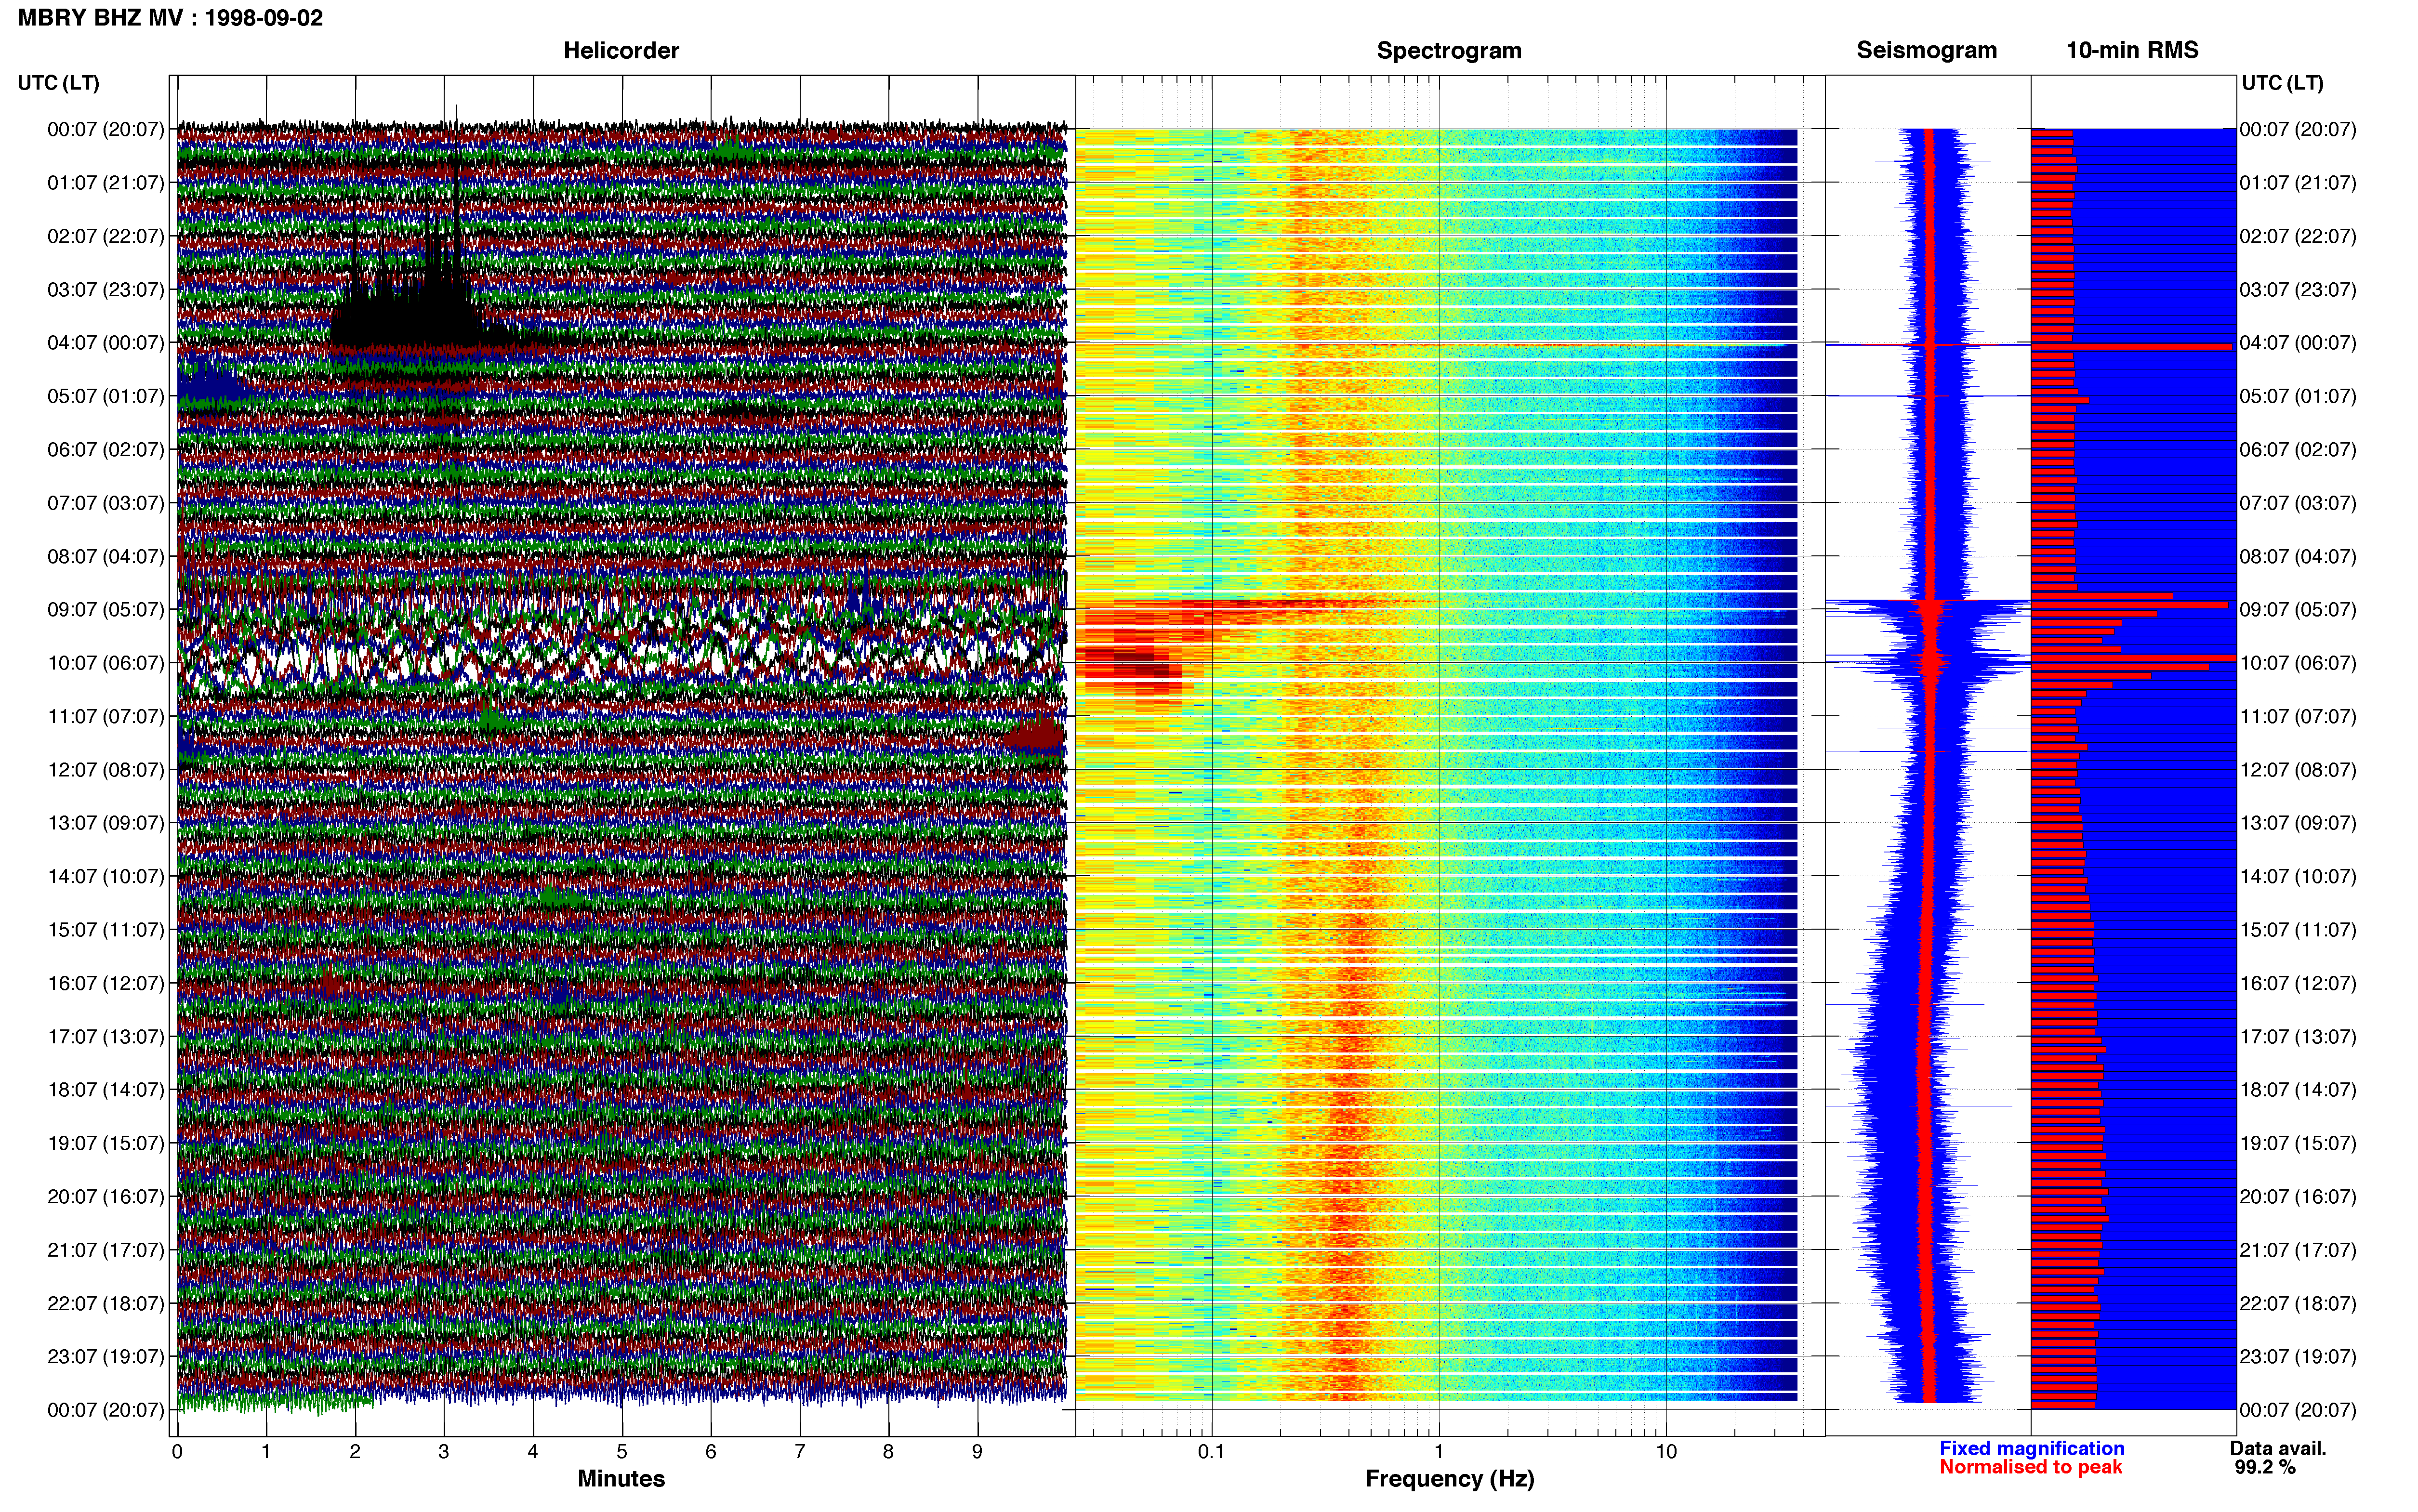The image size is (2418, 1512).
Task: Click the right time label 18:07 (14:07)
Action: tap(2298, 1090)
